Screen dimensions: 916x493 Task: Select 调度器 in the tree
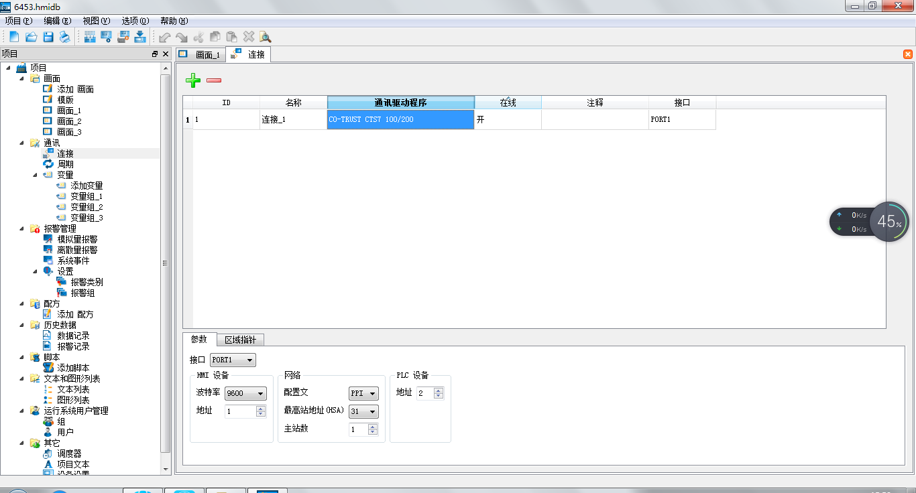[69, 453]
